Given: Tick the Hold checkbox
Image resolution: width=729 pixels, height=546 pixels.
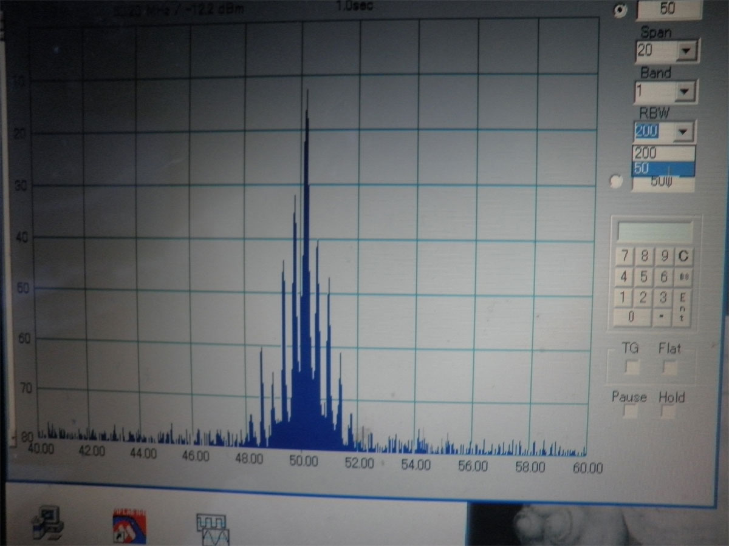Looking at the screenshot, I should pyautogui.click(x=668, y=412).
